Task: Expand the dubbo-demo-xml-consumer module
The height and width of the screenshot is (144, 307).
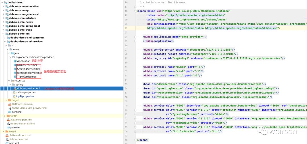Action: [x=5, y=37]
